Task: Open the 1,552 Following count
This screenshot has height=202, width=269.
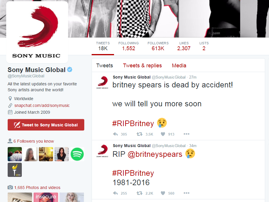Action: tap(128, 46)
